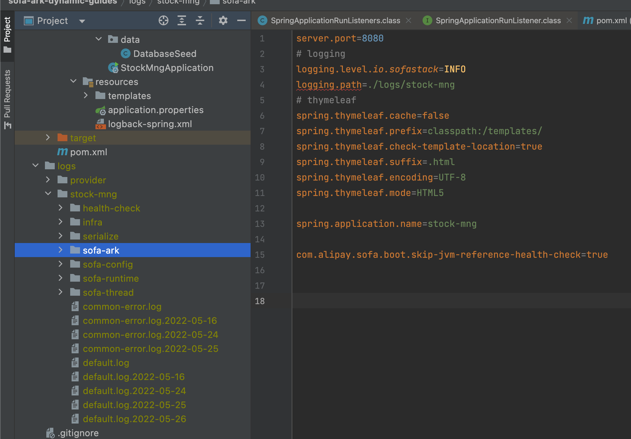
Task: Close the SpringApplicationRunListeners.class tab
Action: pos(409,21)
